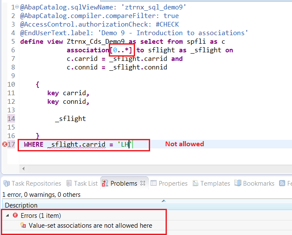Viewport: 292px width, 235px height.
Task: Click the Problems view icon
Action: [x=105, y=184]
